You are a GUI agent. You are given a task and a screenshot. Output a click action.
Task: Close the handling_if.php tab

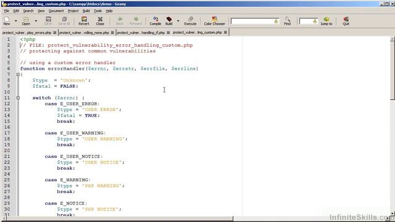[168, 33]
